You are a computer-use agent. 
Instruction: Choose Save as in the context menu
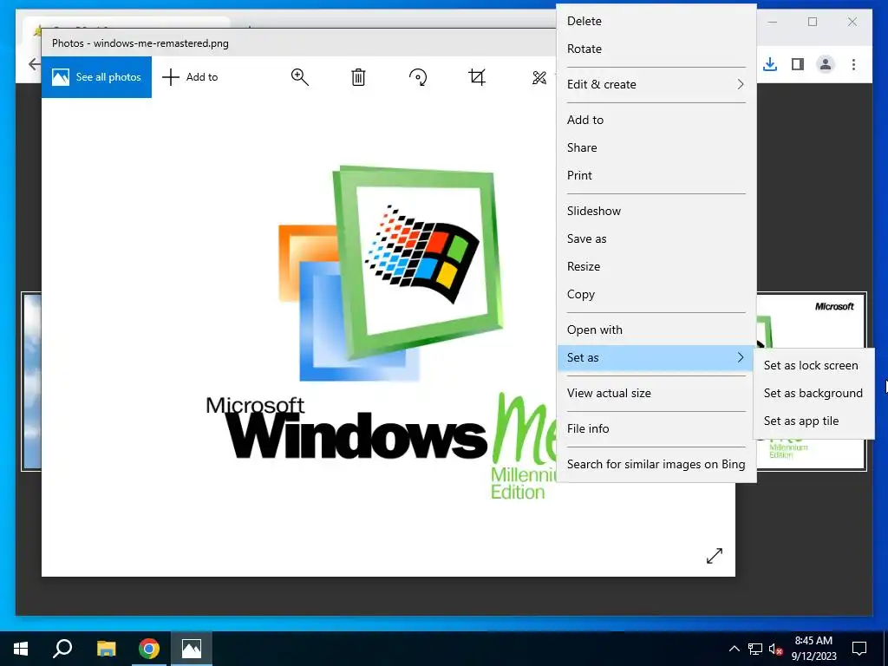tap(656, 239)
